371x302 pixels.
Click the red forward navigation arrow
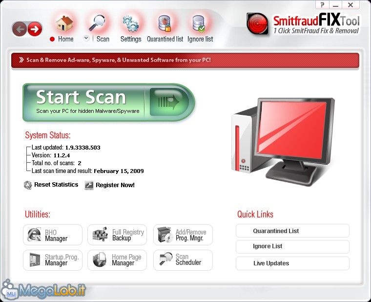pyautogui.click(x=35, y=29)
